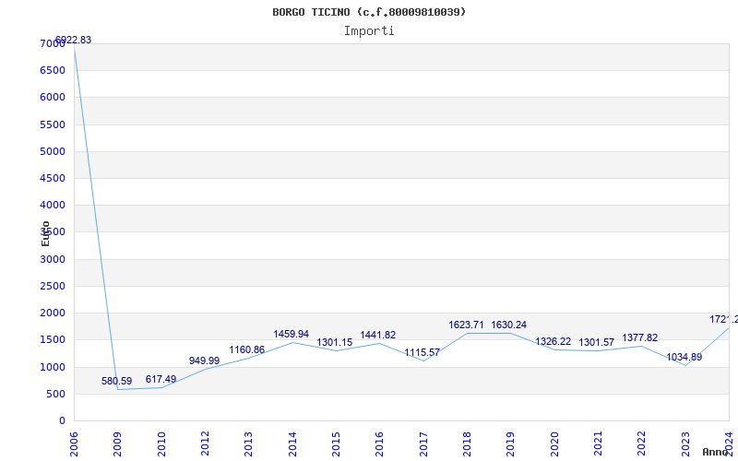Click the 2018 x-axis year label

467,444
